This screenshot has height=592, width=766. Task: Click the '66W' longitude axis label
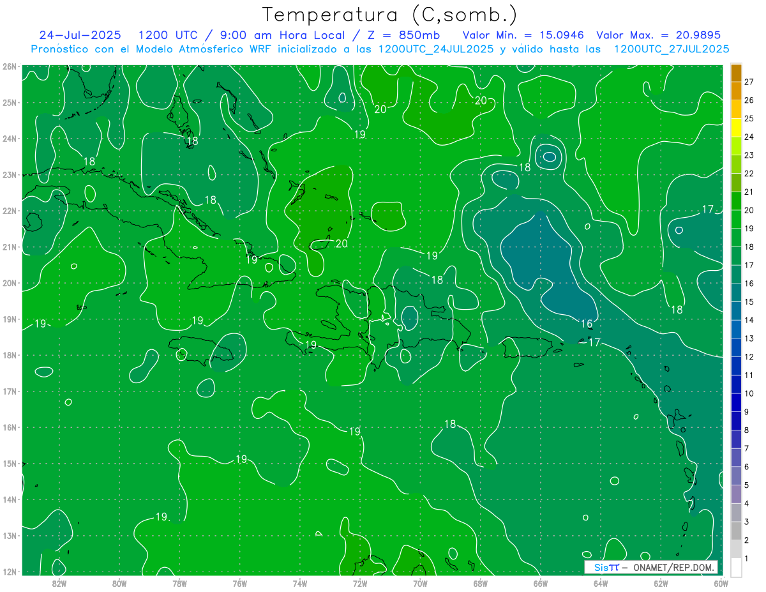[x=540, y=583]
